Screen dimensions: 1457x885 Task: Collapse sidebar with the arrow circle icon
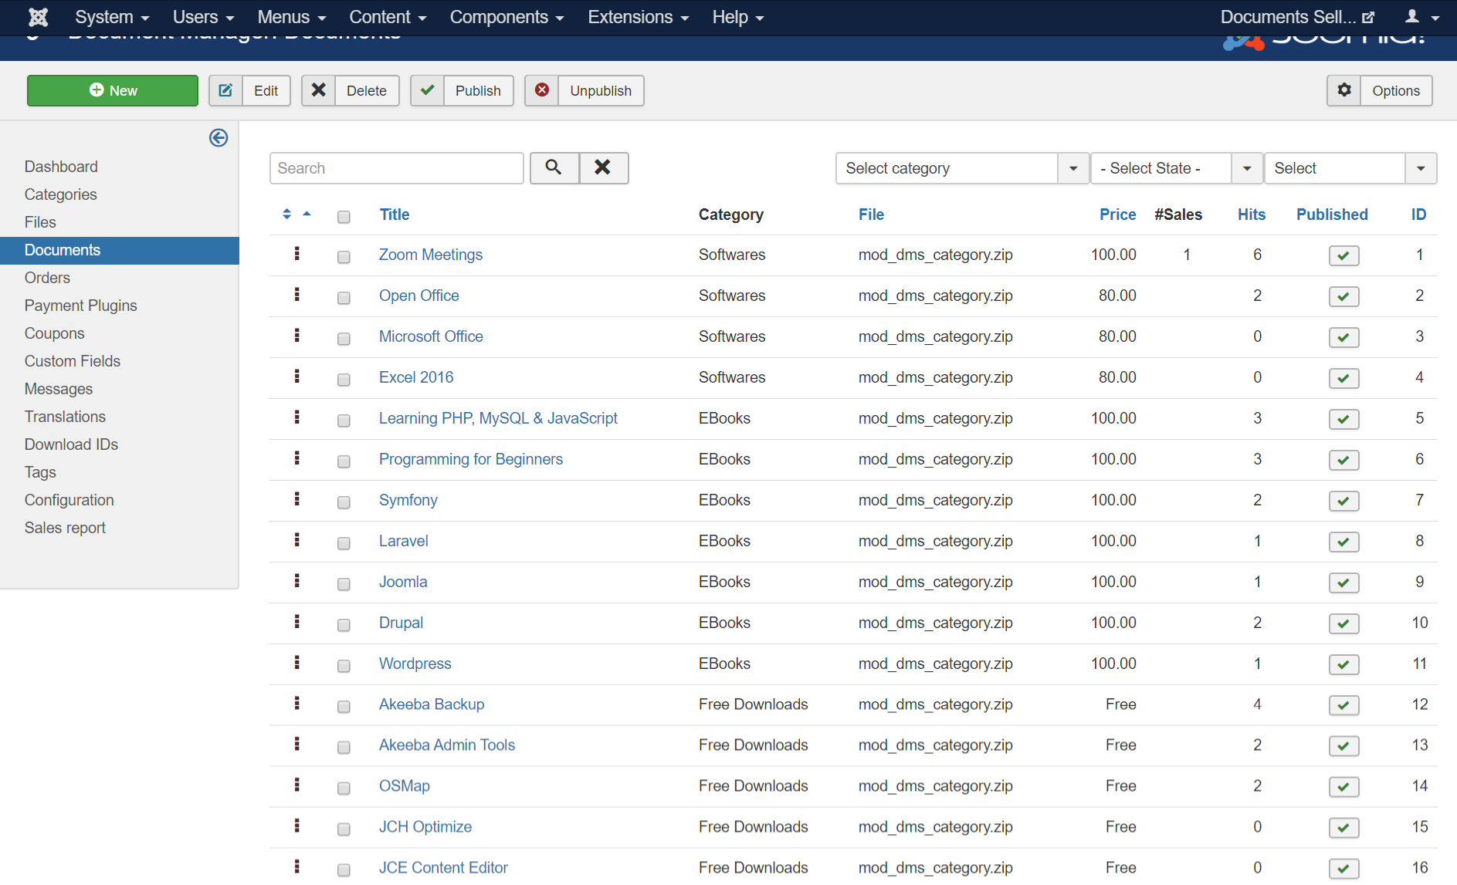tap(219, 138)
